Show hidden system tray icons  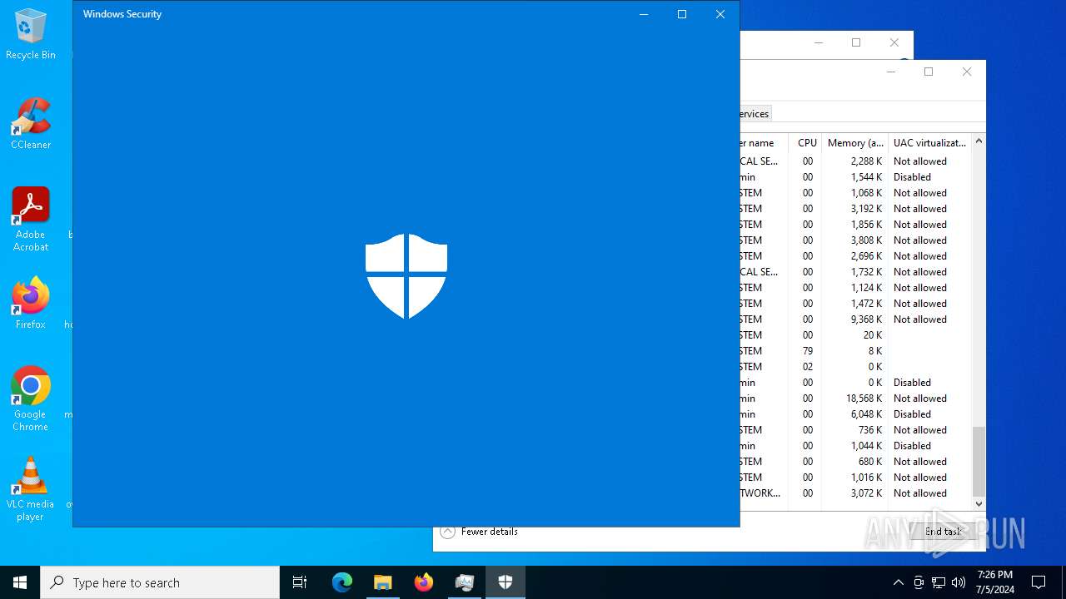[898, 582]
